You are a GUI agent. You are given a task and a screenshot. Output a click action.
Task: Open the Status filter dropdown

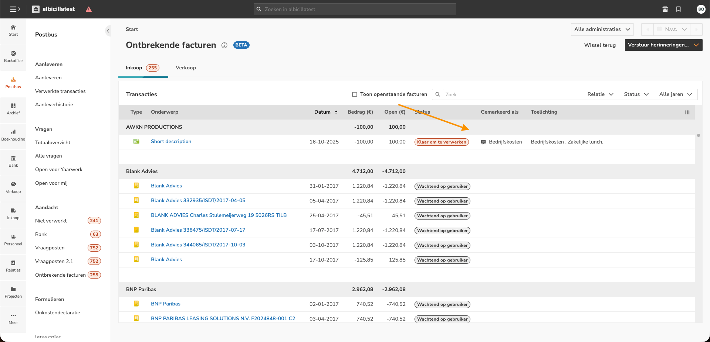pyautogui.click(x=636, y=94)
